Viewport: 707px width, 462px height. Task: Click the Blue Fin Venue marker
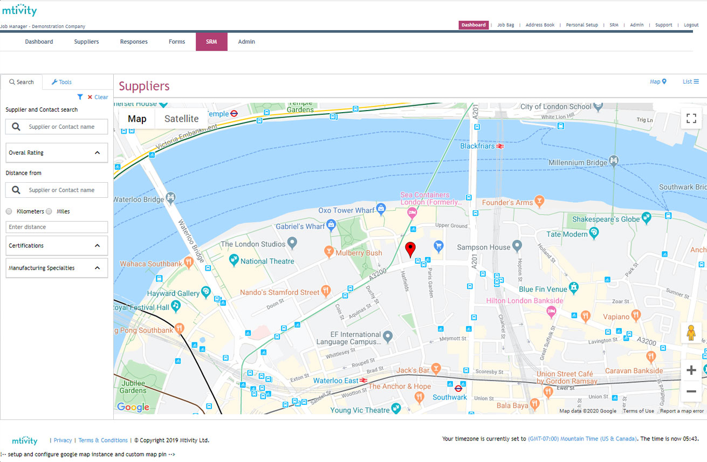(x=573, y=287)
